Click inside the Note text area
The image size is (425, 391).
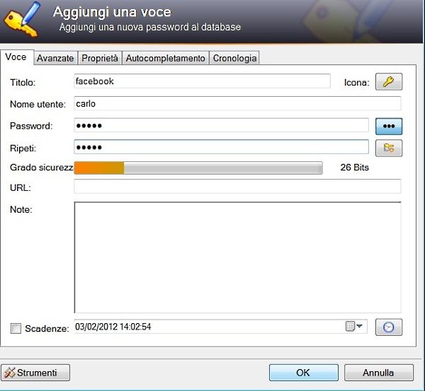click(237, 257)
